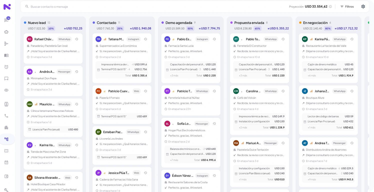Image resolution: width=374 pixels, height=192 pixels.
Task: Click the 'Nuevo lead' column header
Action: (37, 23)
